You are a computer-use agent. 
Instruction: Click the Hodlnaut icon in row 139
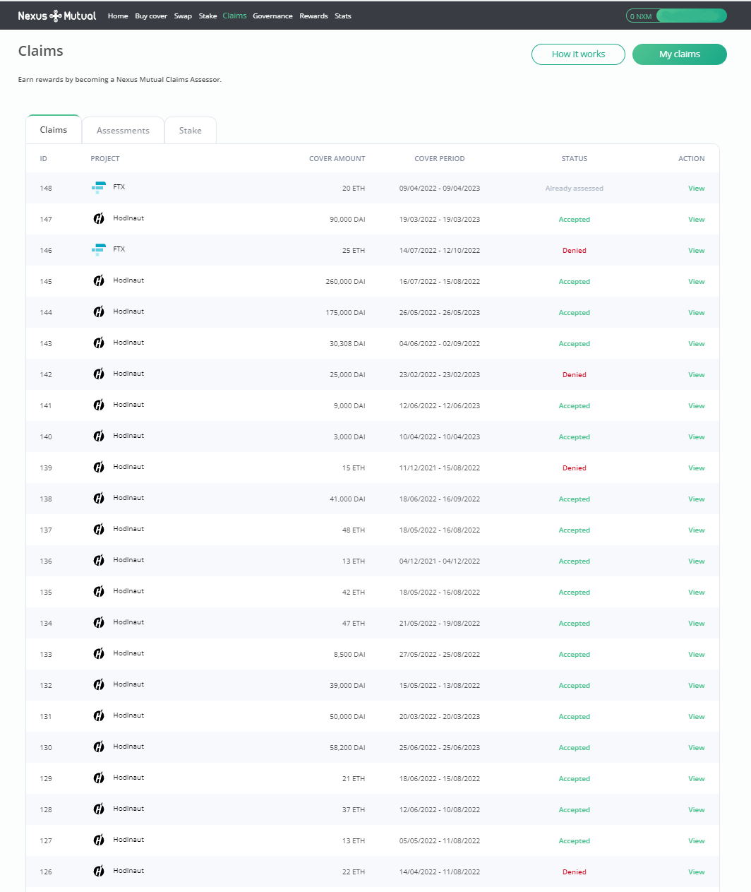click(x=99, y=468)
